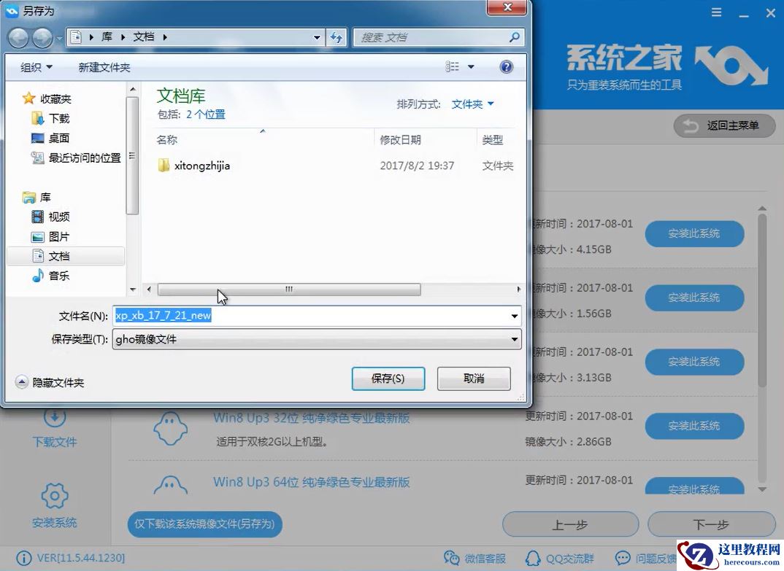Click the back navigation arrow in Save dialog
The height and width of the screenshot is (571, 784).
(x=18, y=37)
